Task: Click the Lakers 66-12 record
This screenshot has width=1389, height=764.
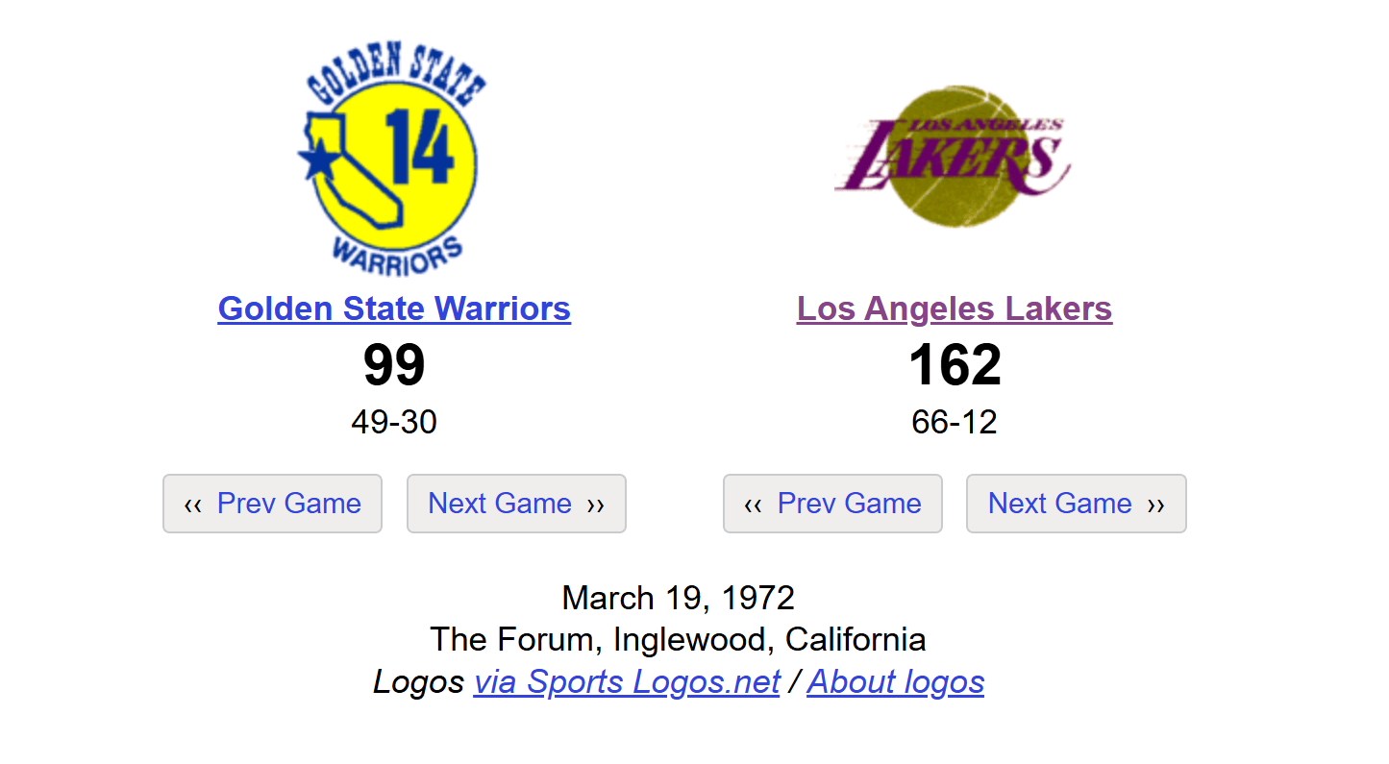Action: tap(955, 422)
